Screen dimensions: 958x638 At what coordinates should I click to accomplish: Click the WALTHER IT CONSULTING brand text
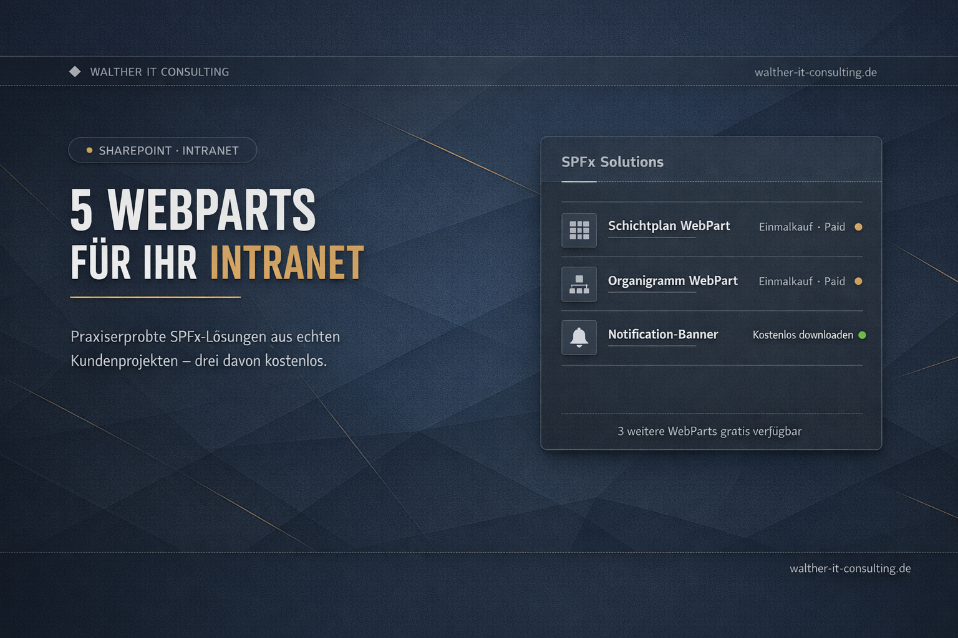click(x=159, y=72)
